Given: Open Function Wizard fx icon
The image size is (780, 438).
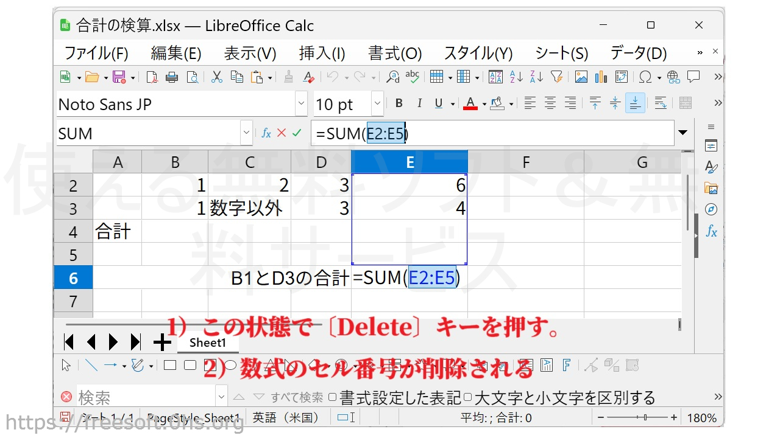Looking at the screenshot, I should tap(266, 133).
